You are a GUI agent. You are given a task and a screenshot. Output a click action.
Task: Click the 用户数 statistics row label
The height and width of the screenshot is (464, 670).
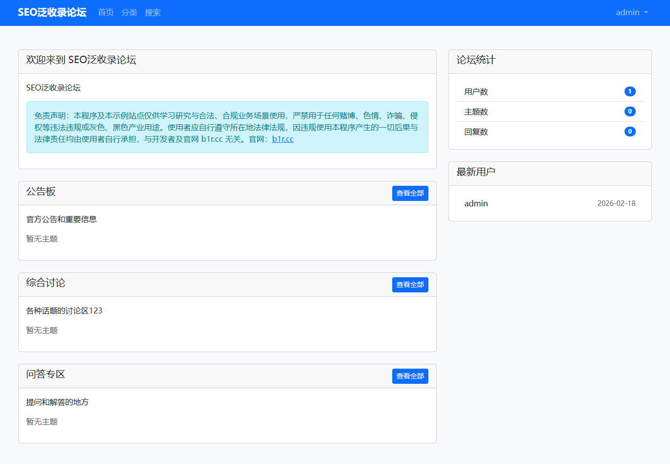pyautogui.click(x=476, y=91)
